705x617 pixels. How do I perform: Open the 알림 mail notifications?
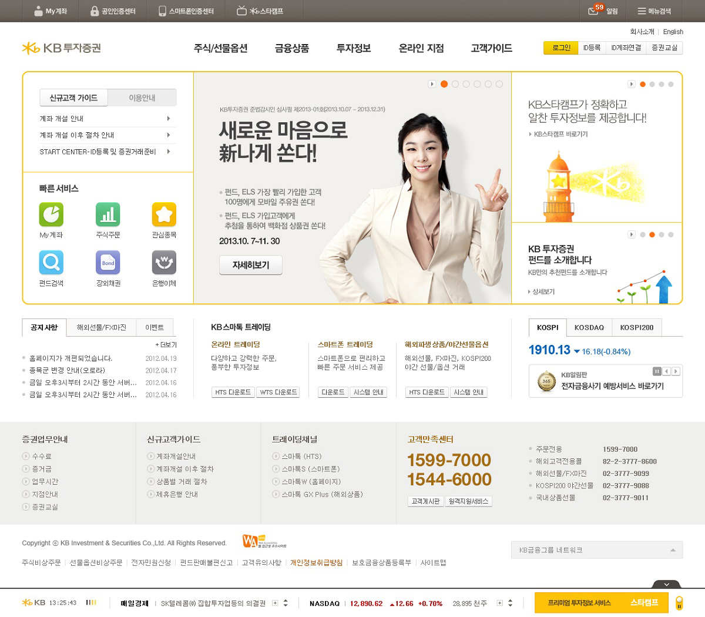point(603,11)
